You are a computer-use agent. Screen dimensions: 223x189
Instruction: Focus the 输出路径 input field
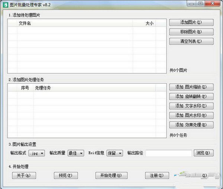pyautogui.click(x=169, y=153)
